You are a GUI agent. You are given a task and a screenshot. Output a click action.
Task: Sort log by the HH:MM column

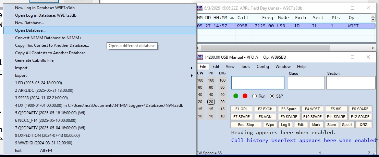pyautogui.click(x=220, y=17)
